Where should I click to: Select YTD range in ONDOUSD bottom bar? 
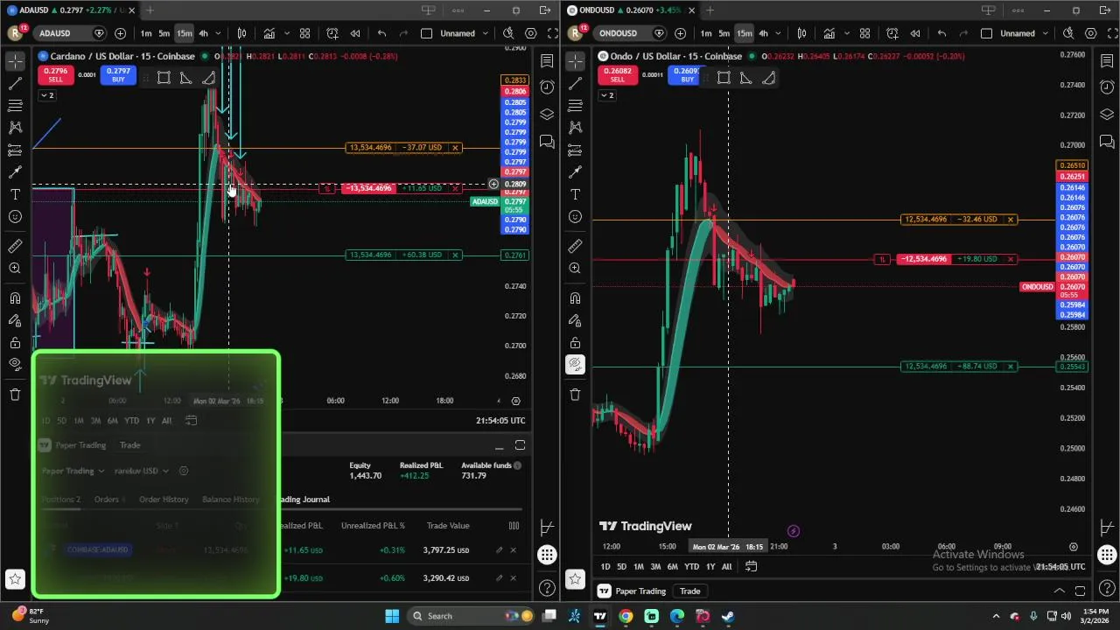(691, 567)
